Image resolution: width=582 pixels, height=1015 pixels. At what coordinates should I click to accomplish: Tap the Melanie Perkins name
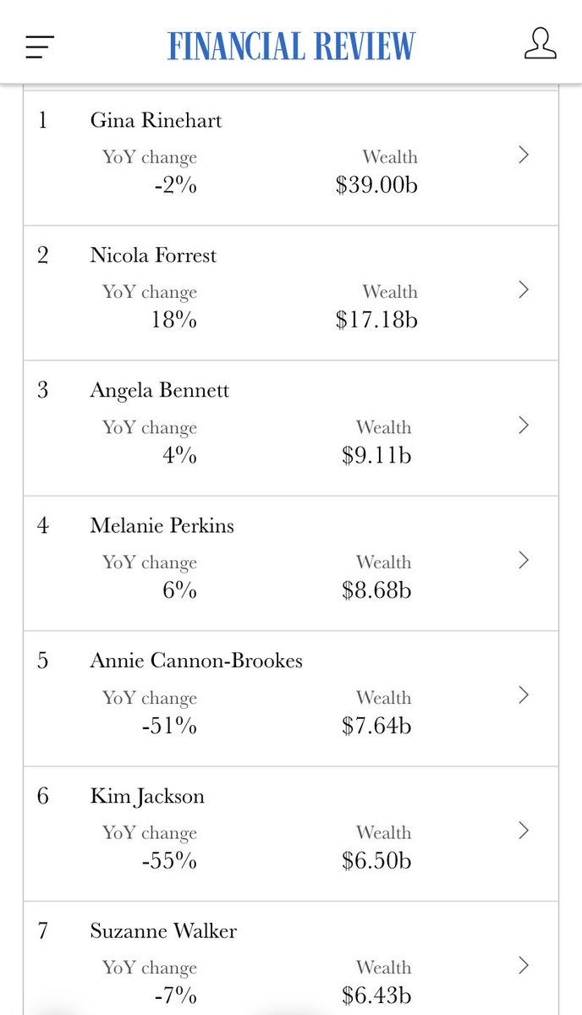(x=162, y=525)
